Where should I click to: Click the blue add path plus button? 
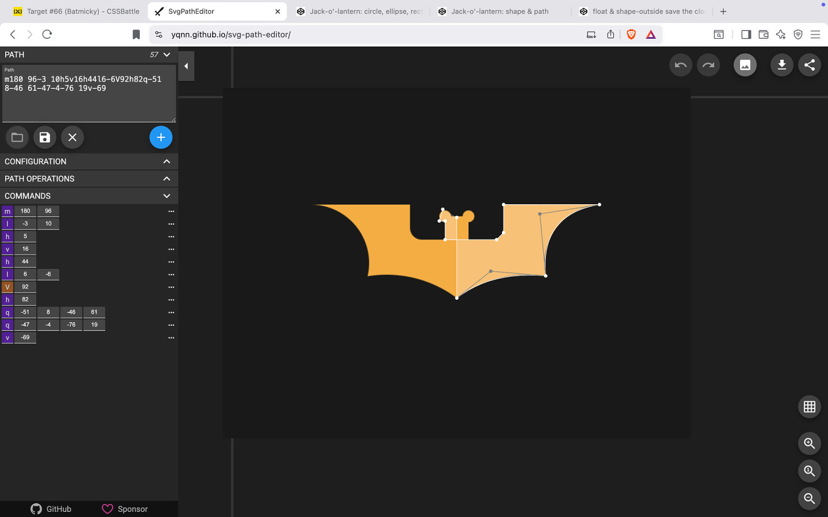point(161,138)
